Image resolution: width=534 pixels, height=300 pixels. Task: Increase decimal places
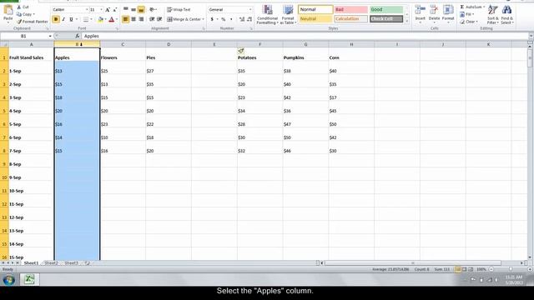[x=242, y=19]
